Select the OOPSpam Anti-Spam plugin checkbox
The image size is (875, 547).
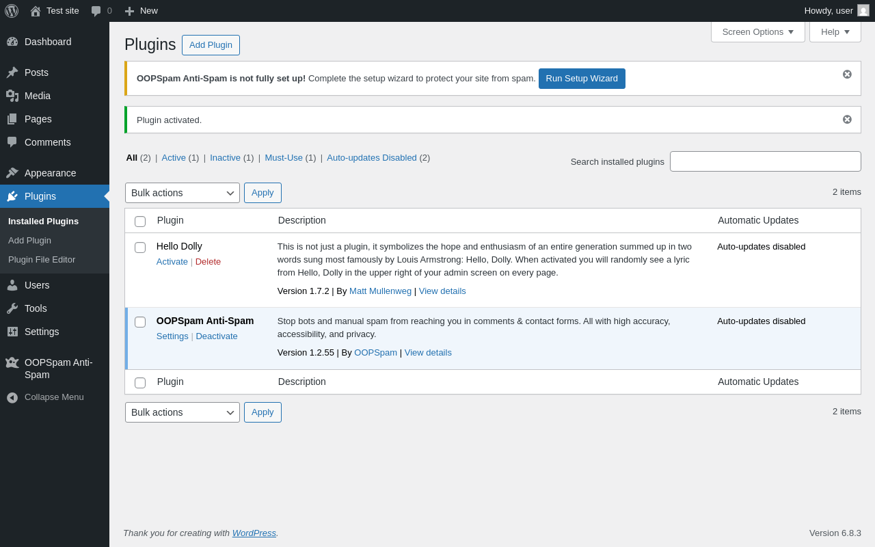[x=140, y=322]
